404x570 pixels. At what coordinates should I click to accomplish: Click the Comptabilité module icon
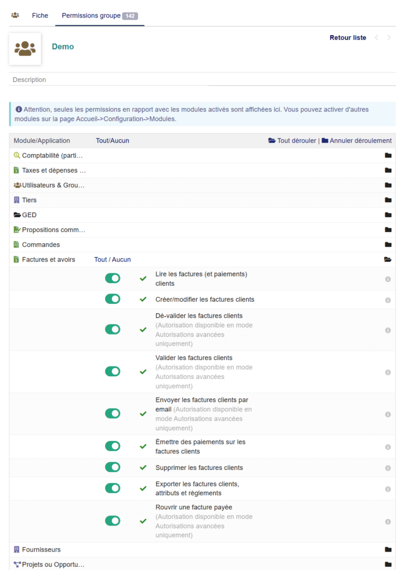click(17, 155)
